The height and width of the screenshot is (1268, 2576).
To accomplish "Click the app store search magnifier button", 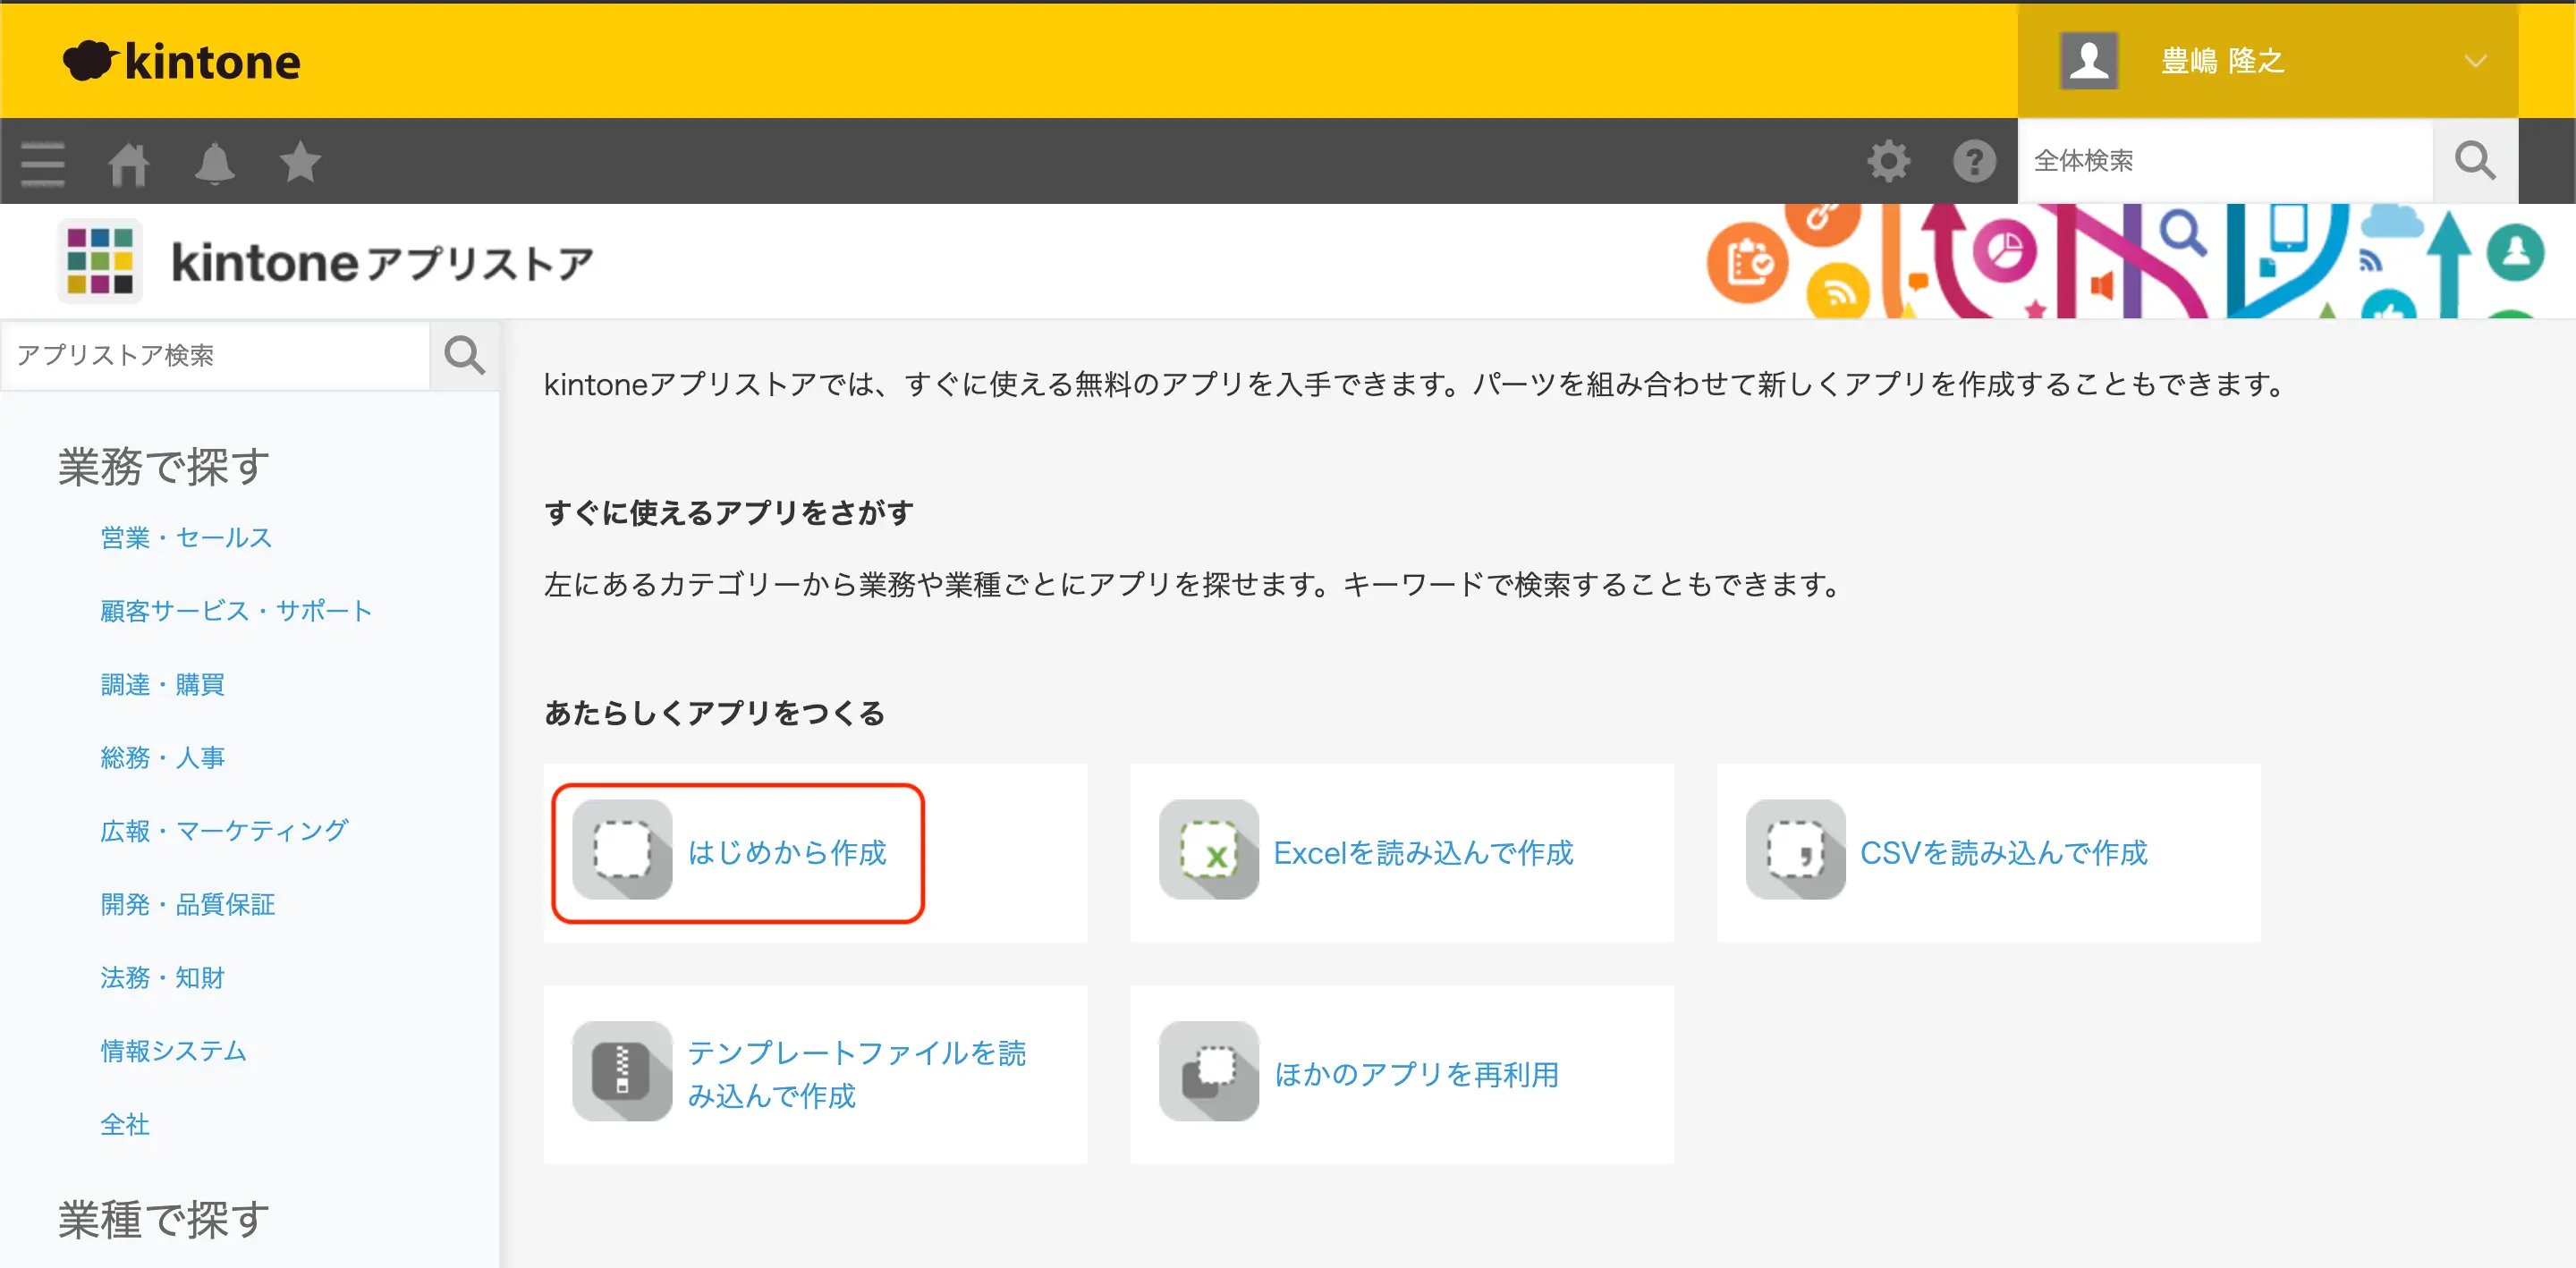I will coord(464,355).
